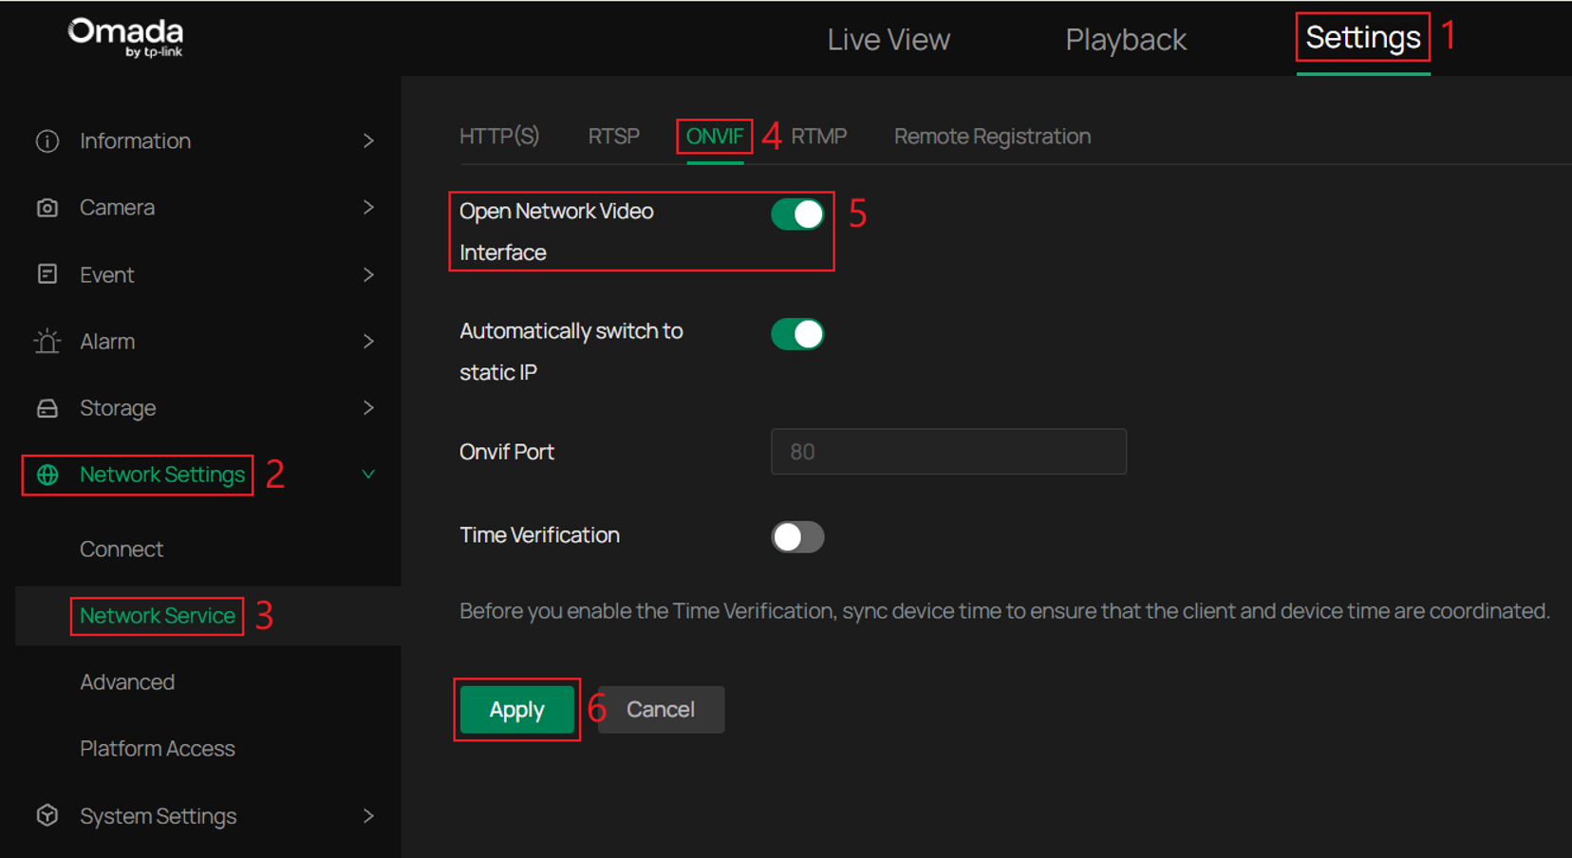Expand the Camera menu chevron
Image resolution: width=1572 pixels, height=858 pixels.
[x=368, y=208]
